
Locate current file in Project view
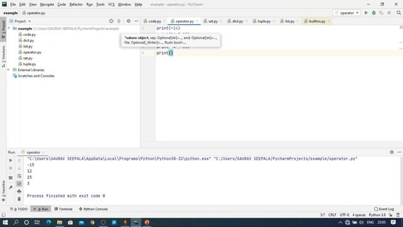[x=111, y=21]
